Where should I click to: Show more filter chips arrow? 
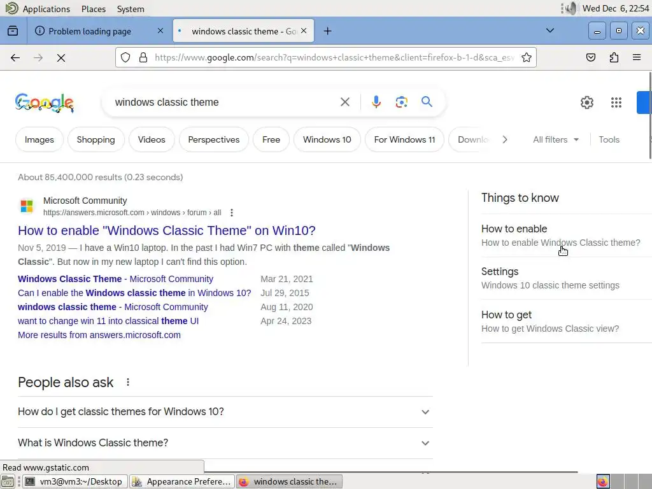point(505,139)
